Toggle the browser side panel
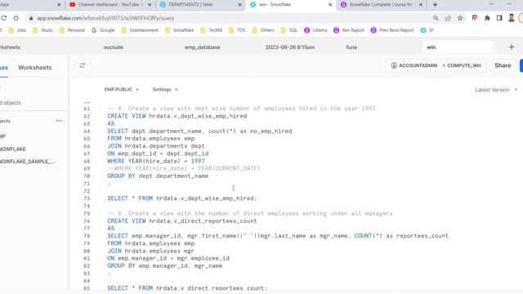Viewport: 523px width, 294px height. (499, 18)
